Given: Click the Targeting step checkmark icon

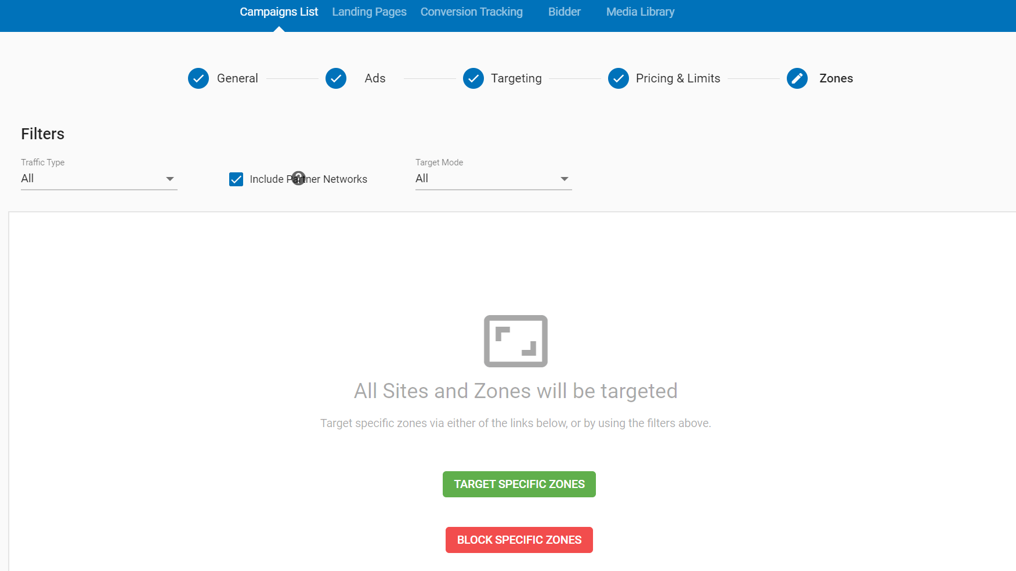Looking at the screenshot, I should (473, 78).
